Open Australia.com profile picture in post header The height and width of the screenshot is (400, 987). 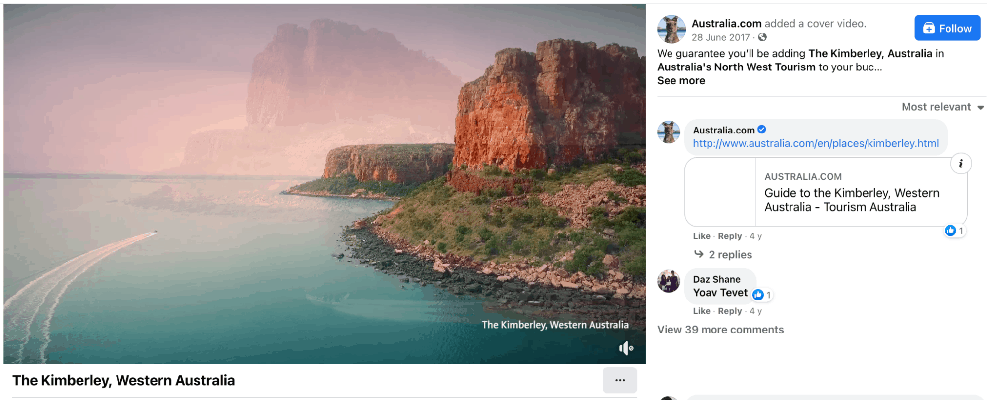pyautogui.click(x=671, y=29)
